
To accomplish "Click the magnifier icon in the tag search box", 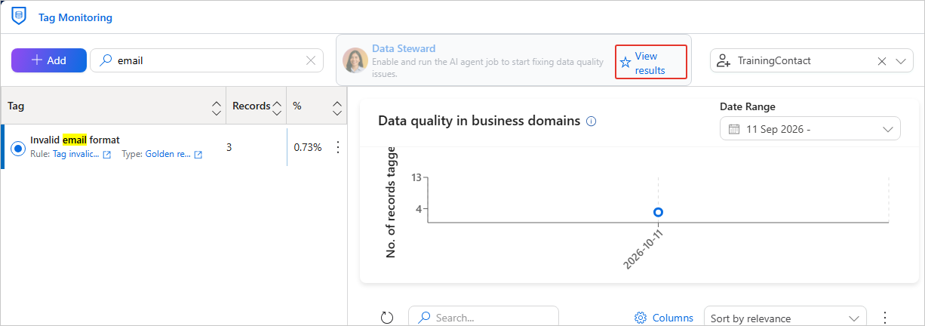I will pyautogui.click(x=106, y=60).
